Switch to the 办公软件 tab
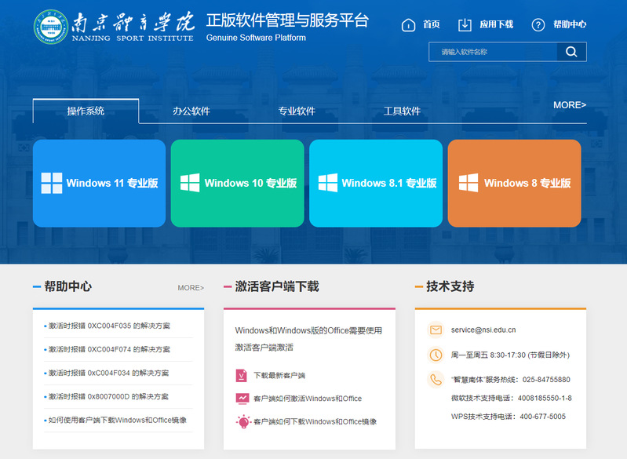This screenshot has width=627, height=459. [191, 111]
